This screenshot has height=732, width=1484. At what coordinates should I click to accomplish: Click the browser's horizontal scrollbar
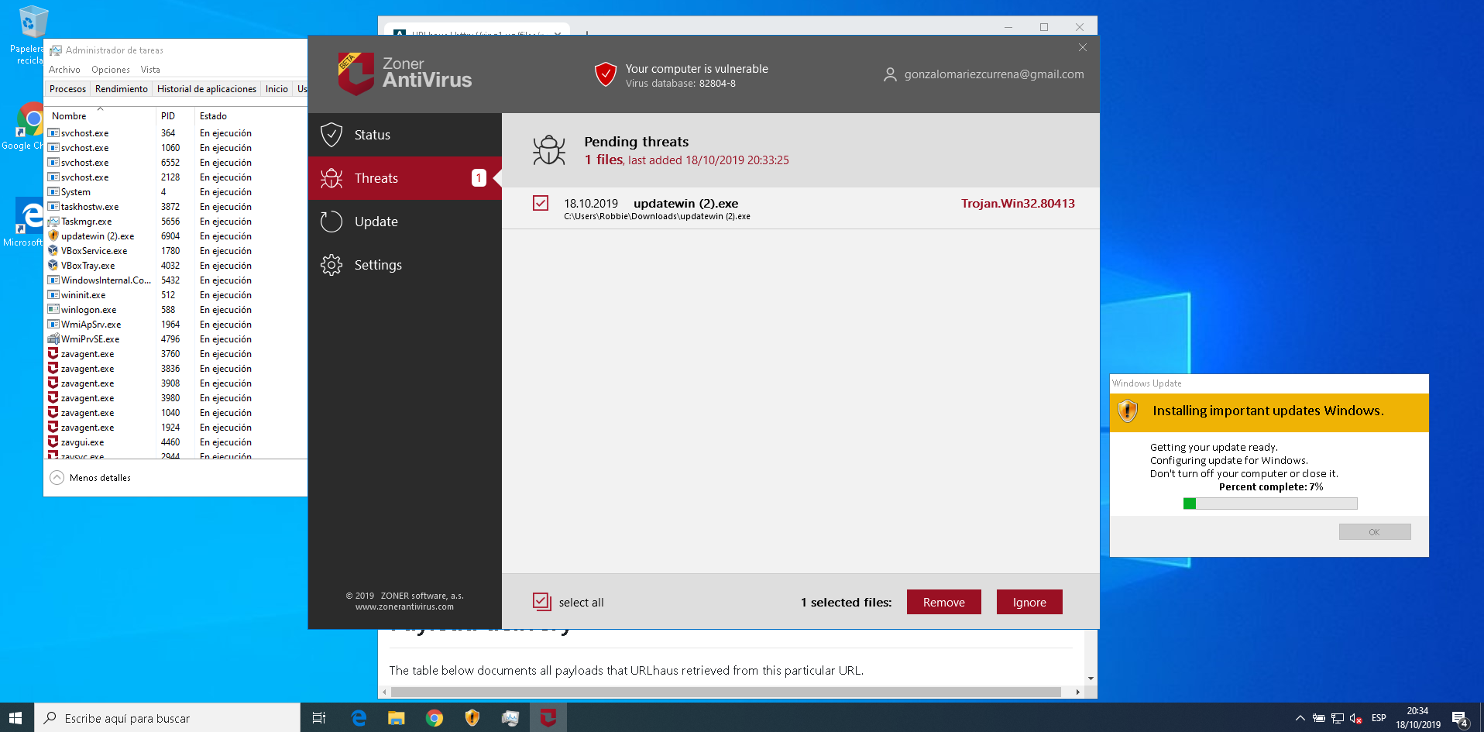(726, 692)
